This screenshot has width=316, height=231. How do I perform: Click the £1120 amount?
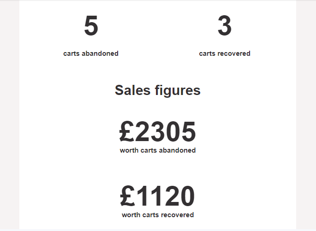click(157, 196)
